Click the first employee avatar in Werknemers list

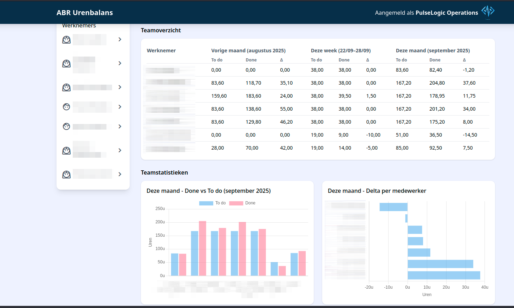(66, 40)
